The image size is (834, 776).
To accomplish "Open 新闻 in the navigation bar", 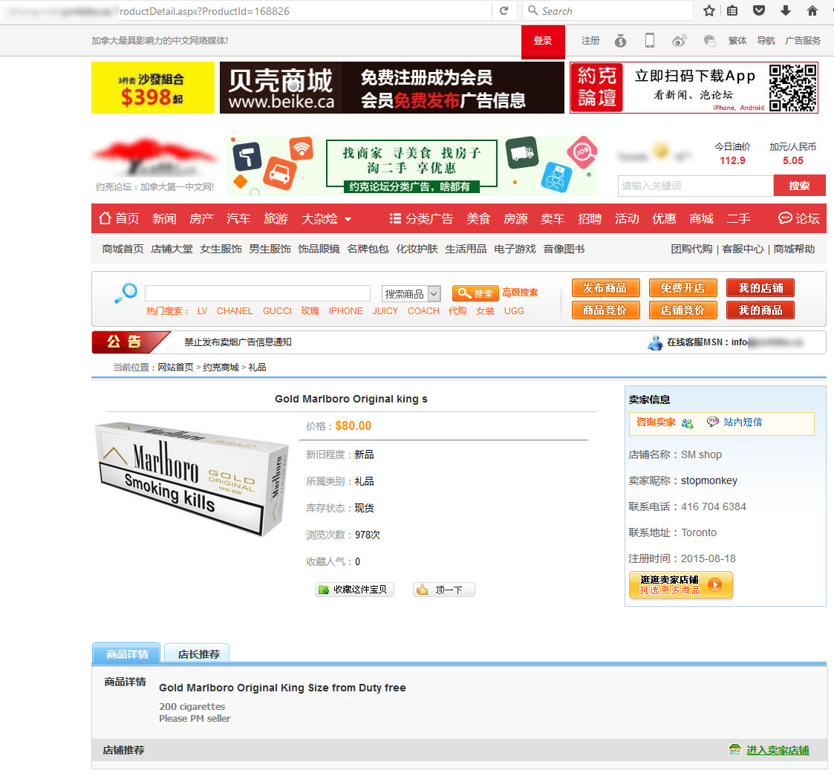I will [164, 218].
